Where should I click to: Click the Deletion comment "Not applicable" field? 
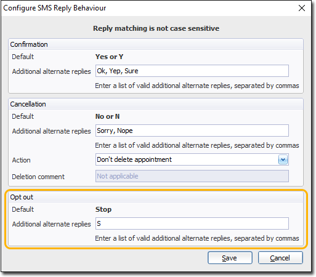pyautogui.click(x=192, y=176)
